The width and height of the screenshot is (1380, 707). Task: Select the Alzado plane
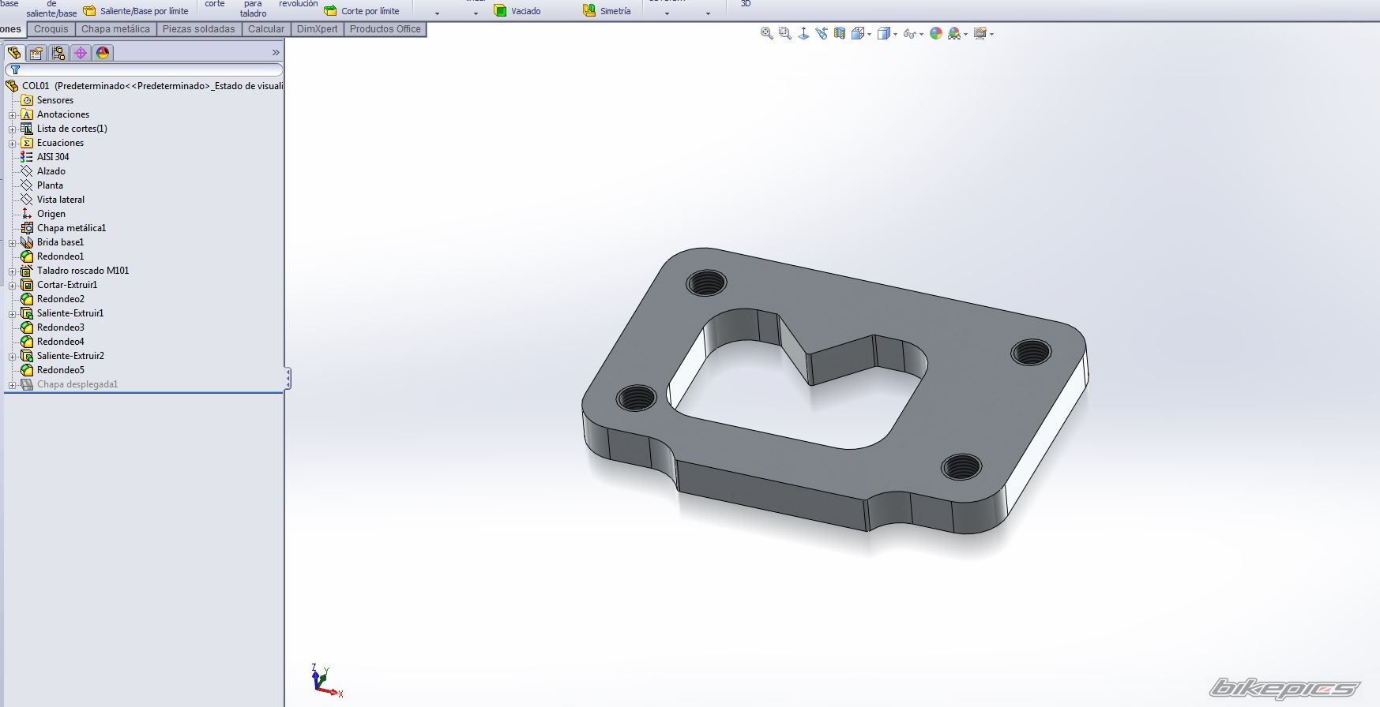(43, 171)
